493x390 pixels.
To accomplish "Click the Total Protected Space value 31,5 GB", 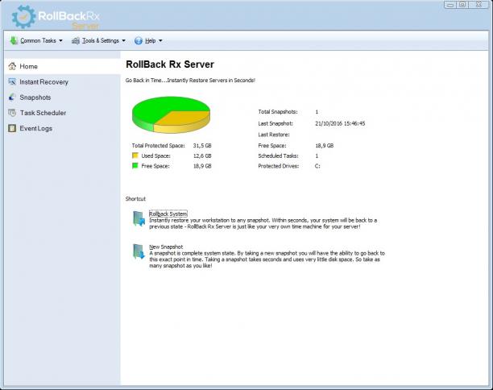I will click(202, 145).
